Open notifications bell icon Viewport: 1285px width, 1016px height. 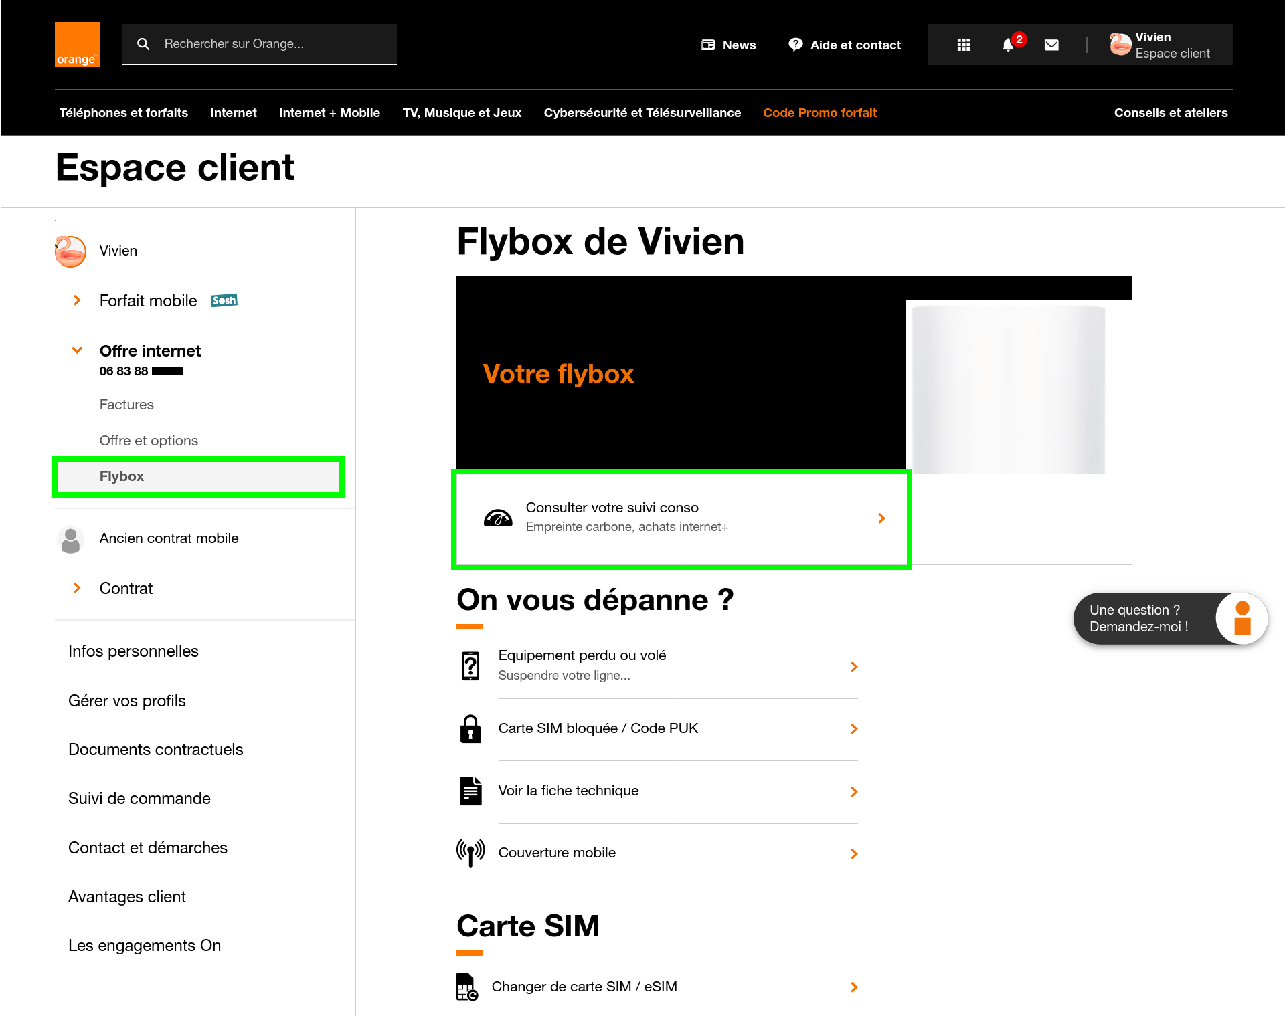pos(1008,45)
